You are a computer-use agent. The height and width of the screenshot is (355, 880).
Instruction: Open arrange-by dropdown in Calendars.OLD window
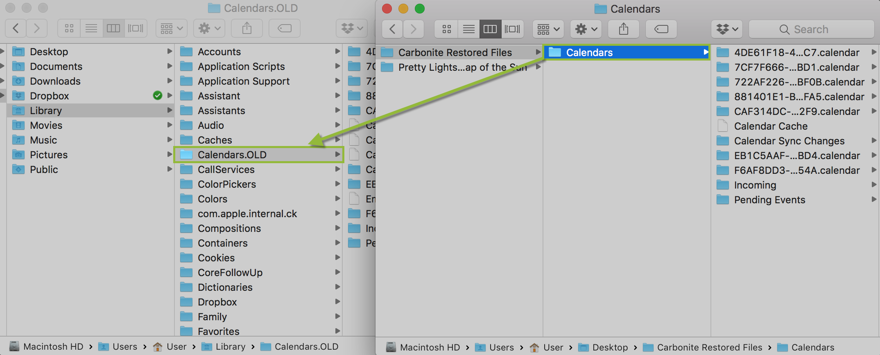coord(172,28)
